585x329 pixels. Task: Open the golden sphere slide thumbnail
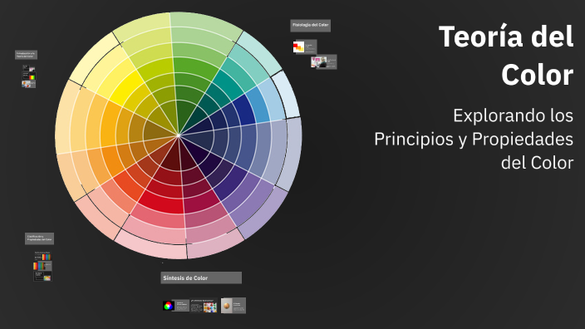[x=234, y=306]
